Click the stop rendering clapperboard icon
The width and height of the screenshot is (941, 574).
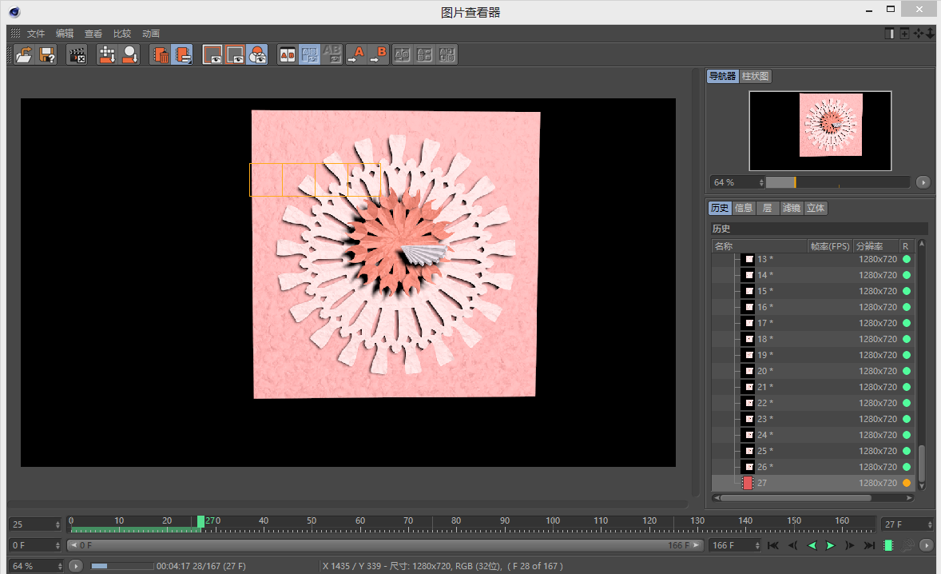[77, 54]
